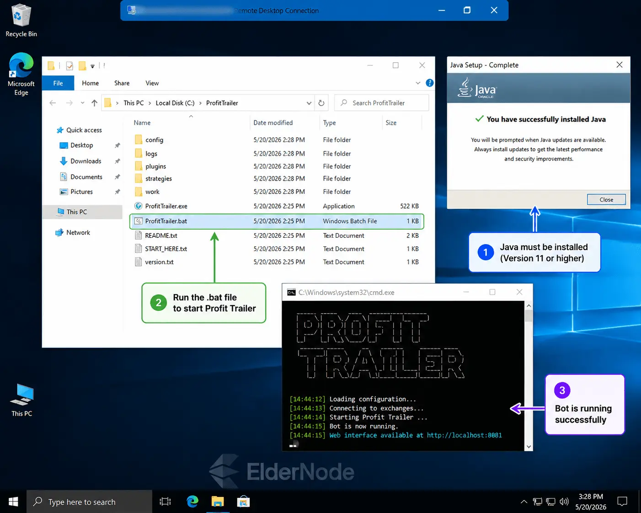
Task: Click the README.txt file icon
Action: coord(138,235)
